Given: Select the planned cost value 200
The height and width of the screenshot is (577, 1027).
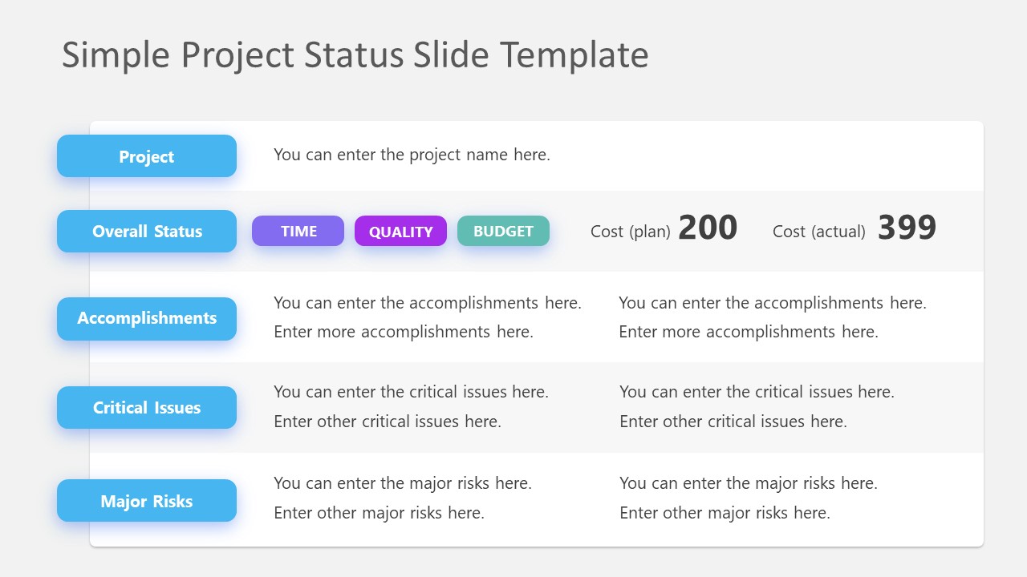Looking at the screenshot, I should click(x=708, y=228).
